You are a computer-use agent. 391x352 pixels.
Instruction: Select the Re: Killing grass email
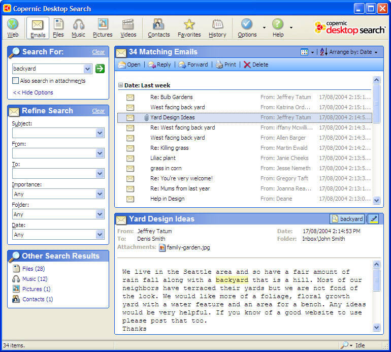(245, 148)
